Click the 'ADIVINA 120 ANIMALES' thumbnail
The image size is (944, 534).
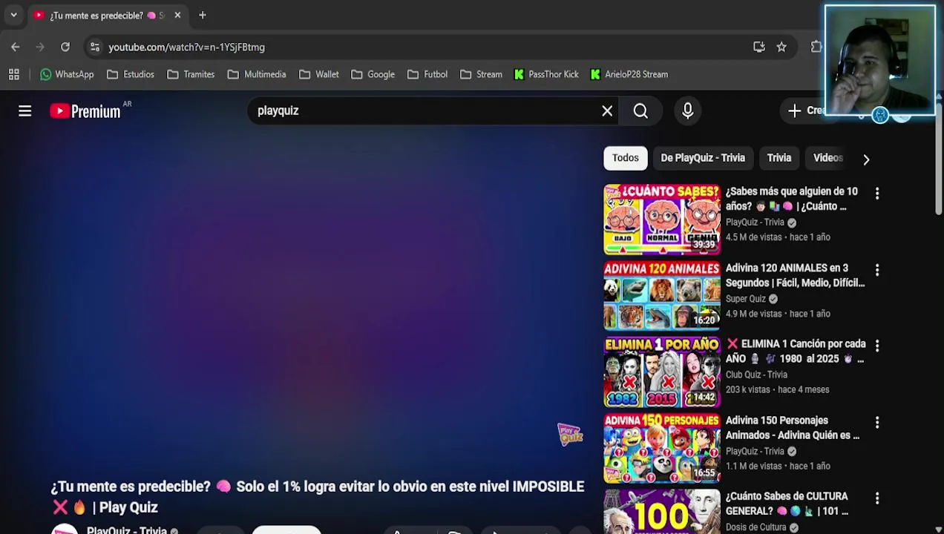pos(662,295)
